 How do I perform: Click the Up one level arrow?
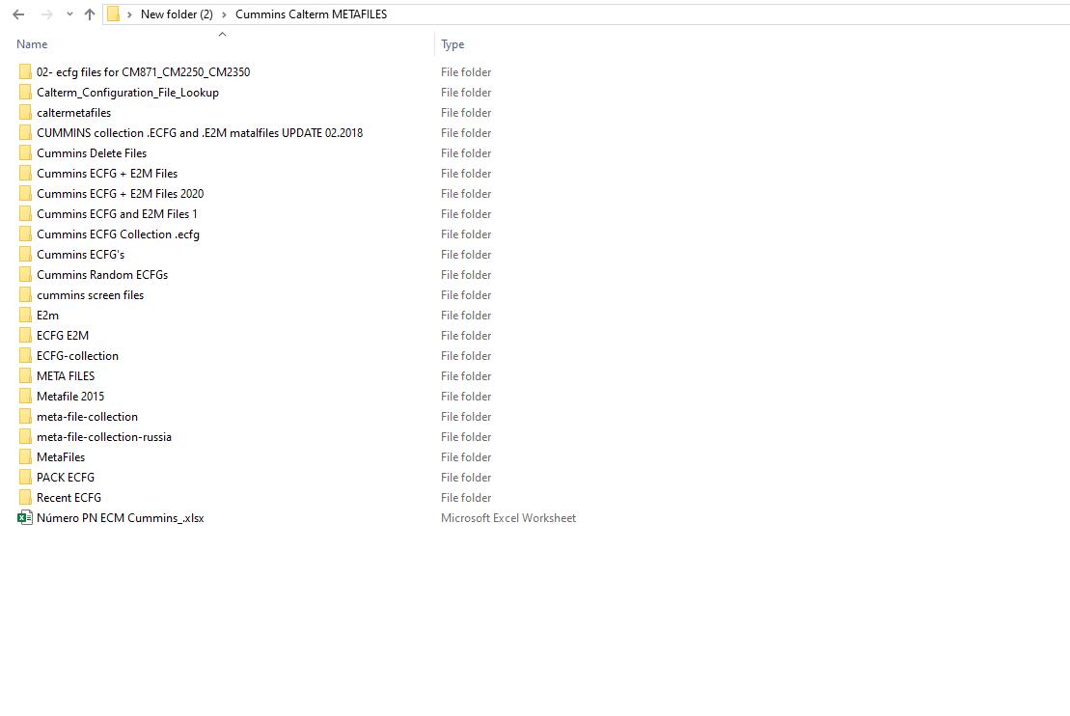(90, 14)
